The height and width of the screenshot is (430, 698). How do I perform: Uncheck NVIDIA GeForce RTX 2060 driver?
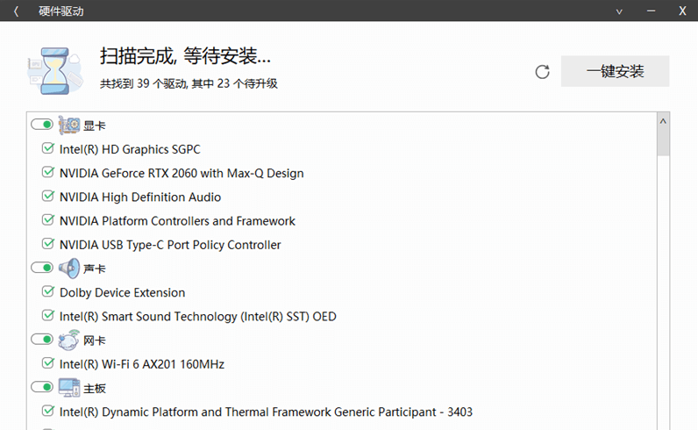(x=48, y=173)
